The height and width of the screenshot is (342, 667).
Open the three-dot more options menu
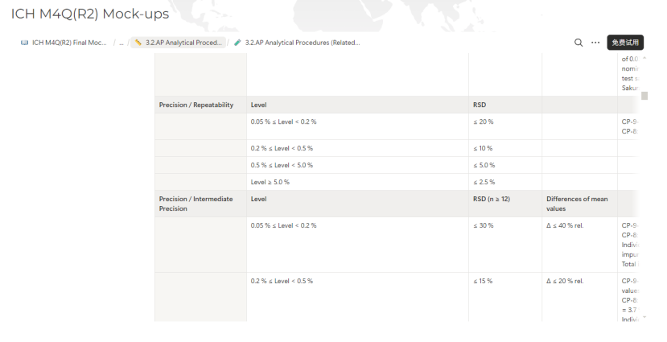click(595, 43)
